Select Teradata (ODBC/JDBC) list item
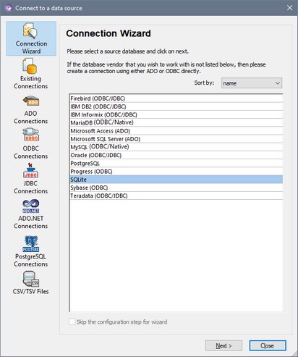Image resolution: width=298 pixels, height=357 pixels. click(x=176, y=196)
